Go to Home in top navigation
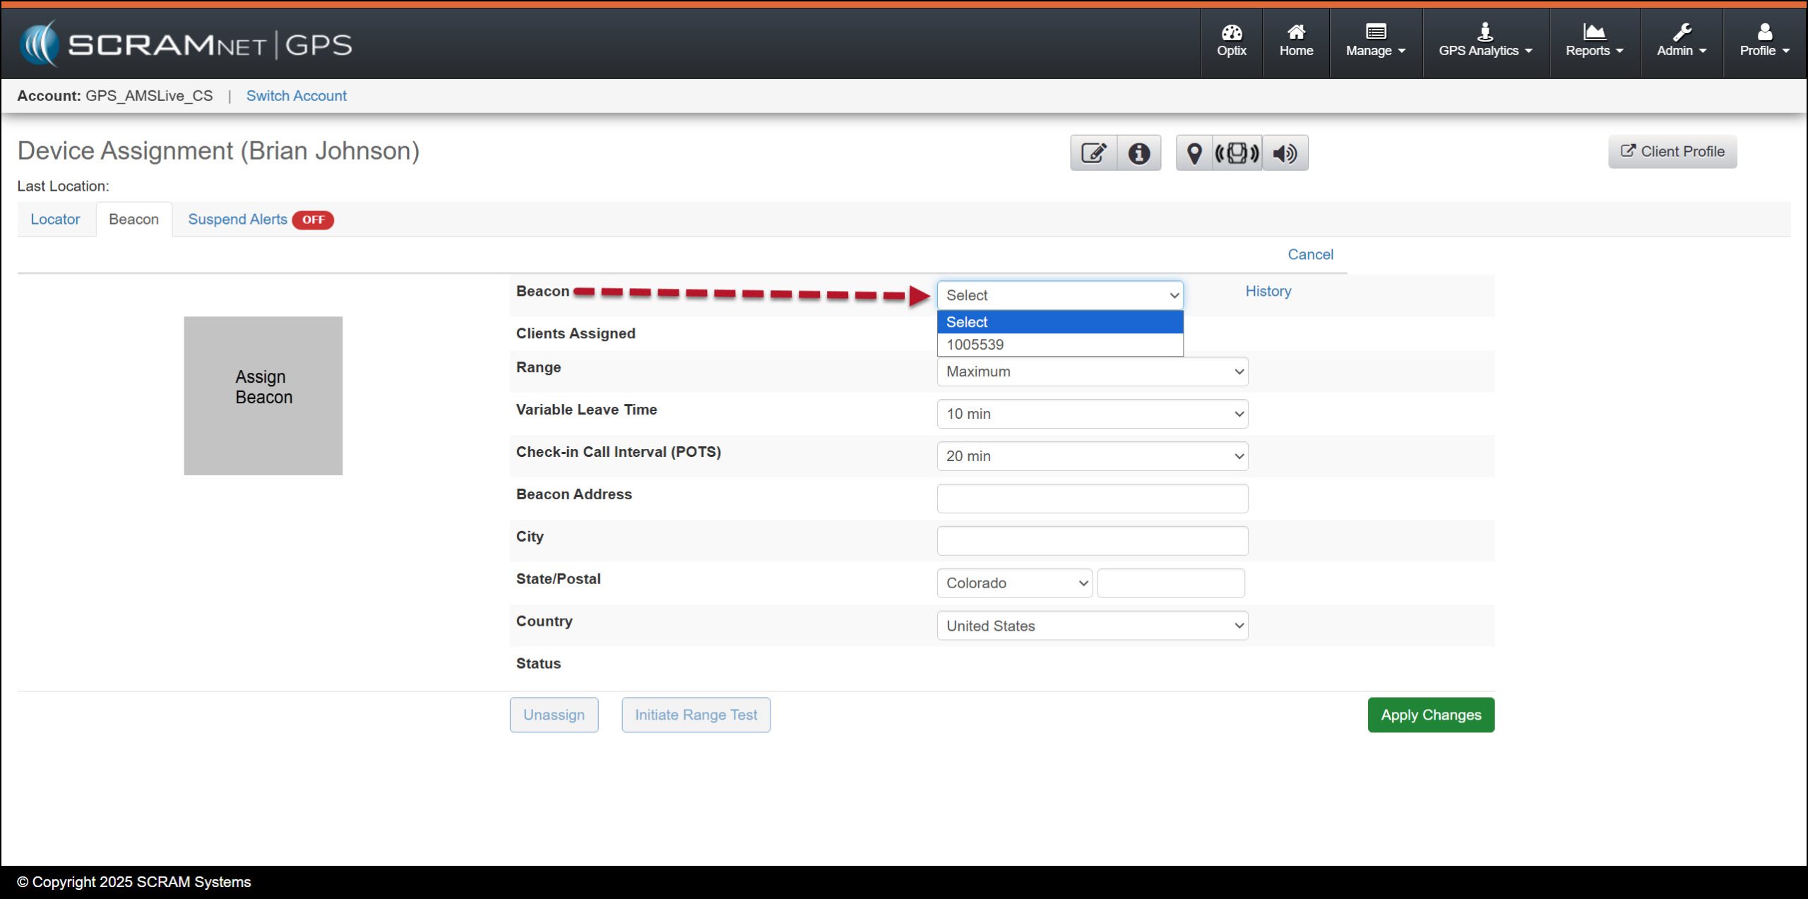The width and height of the screenshot is (1808, 899). pos(1296,41)
